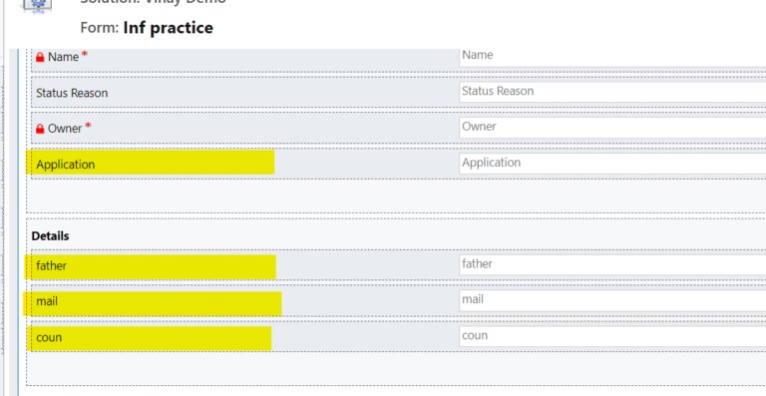The height and width of the screenshot is (396, 766).
Task: Select the Details section header
Action: 50,236
